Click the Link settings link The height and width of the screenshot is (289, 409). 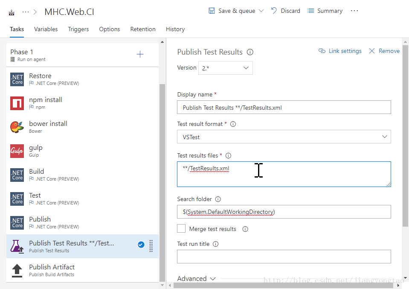[x=340, y=51]
